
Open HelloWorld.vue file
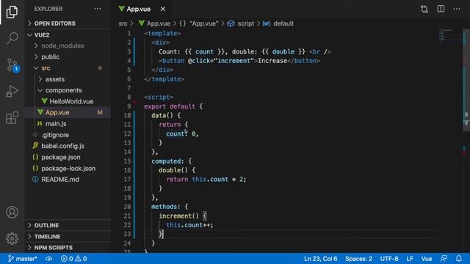(68, 101)
